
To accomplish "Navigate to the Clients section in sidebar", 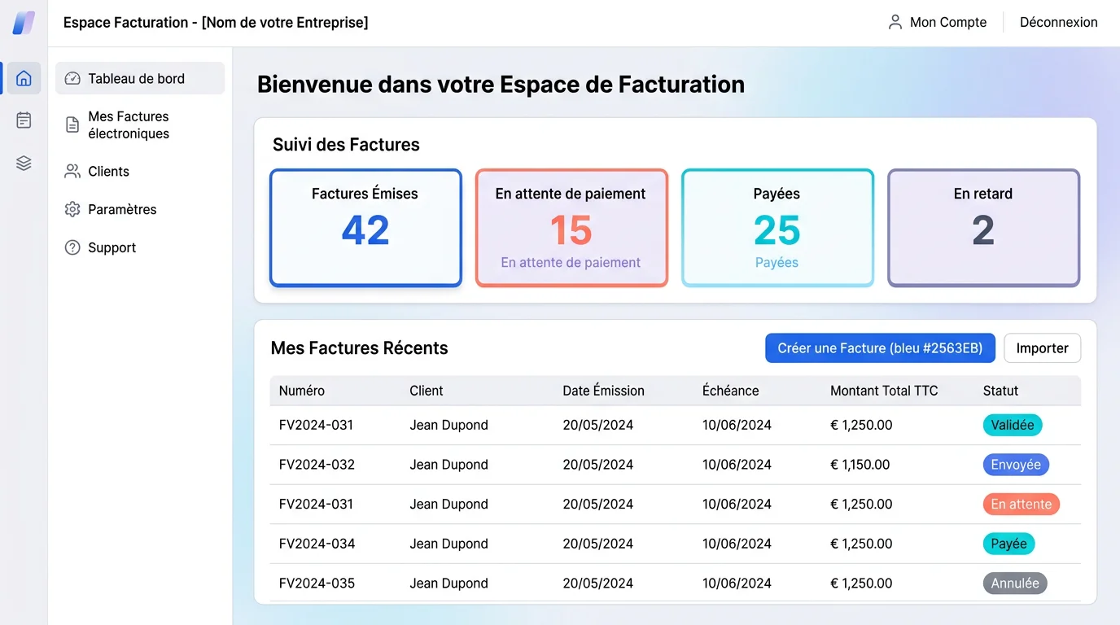I will coord(108,172).
